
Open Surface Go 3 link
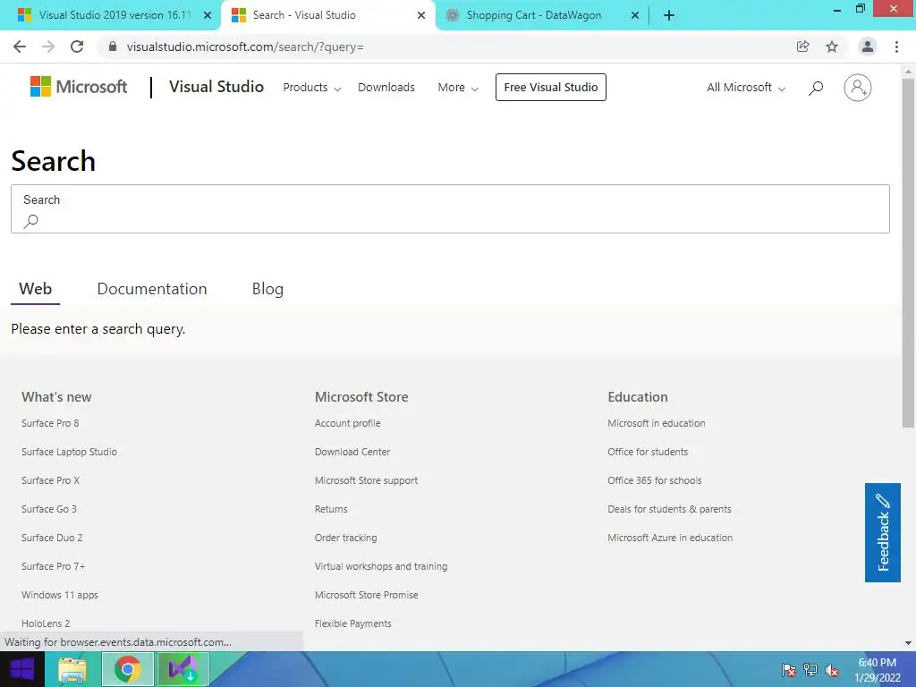[x=49, y=509]
